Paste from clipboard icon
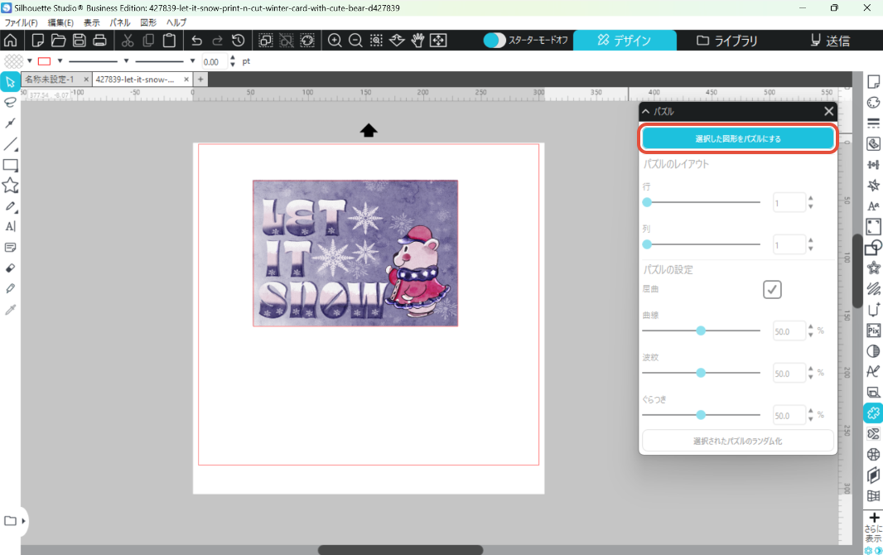Viewport: 883px width, 555px height. tap(169, 41)
